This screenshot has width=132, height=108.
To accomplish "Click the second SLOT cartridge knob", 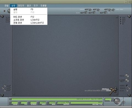I will [x=94, y=12].
